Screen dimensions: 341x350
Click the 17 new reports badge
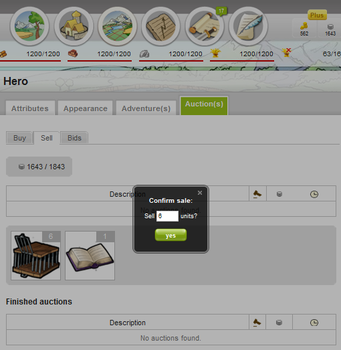tap(221, 11)
